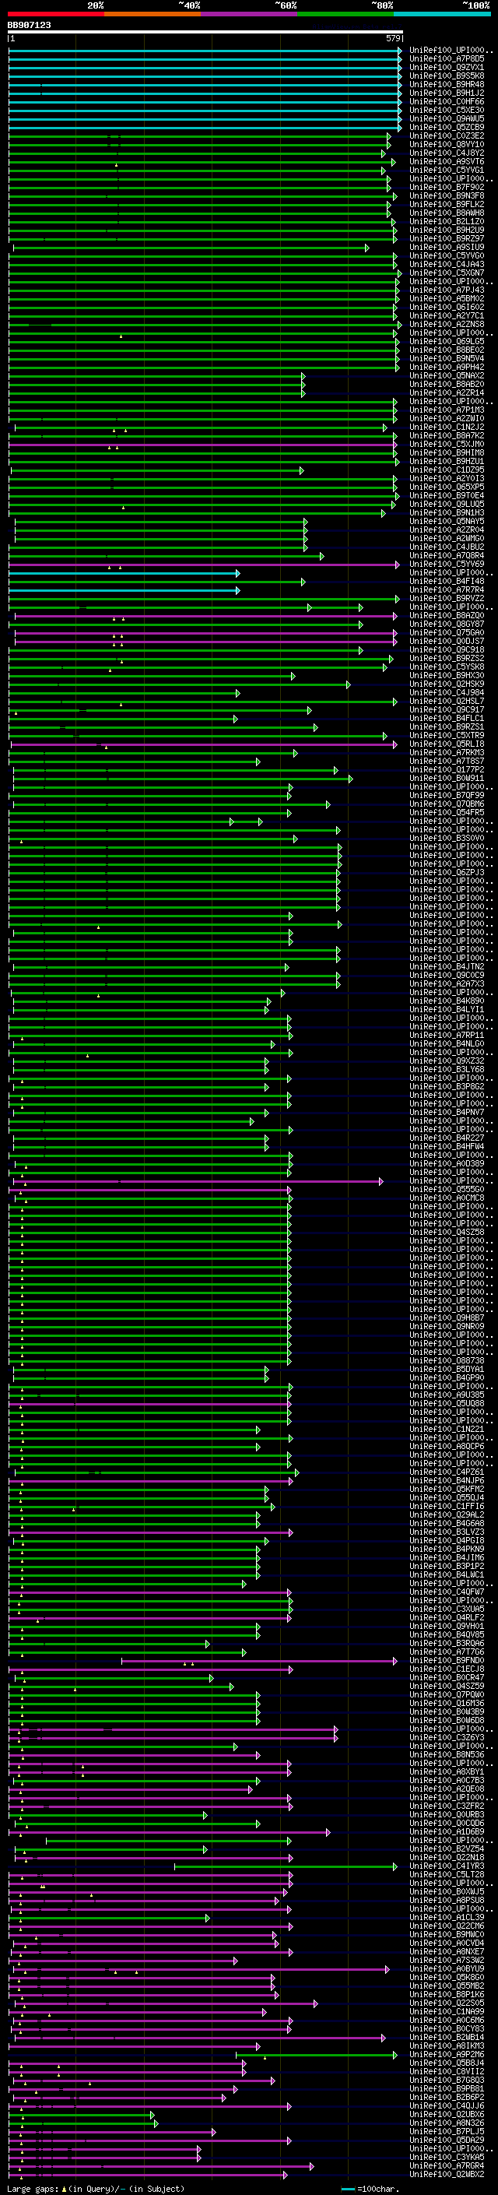Click the orange ~40% identity legend segment
Image resolution: width=498 pixels, height=2195 pixels.
(153, 14)
